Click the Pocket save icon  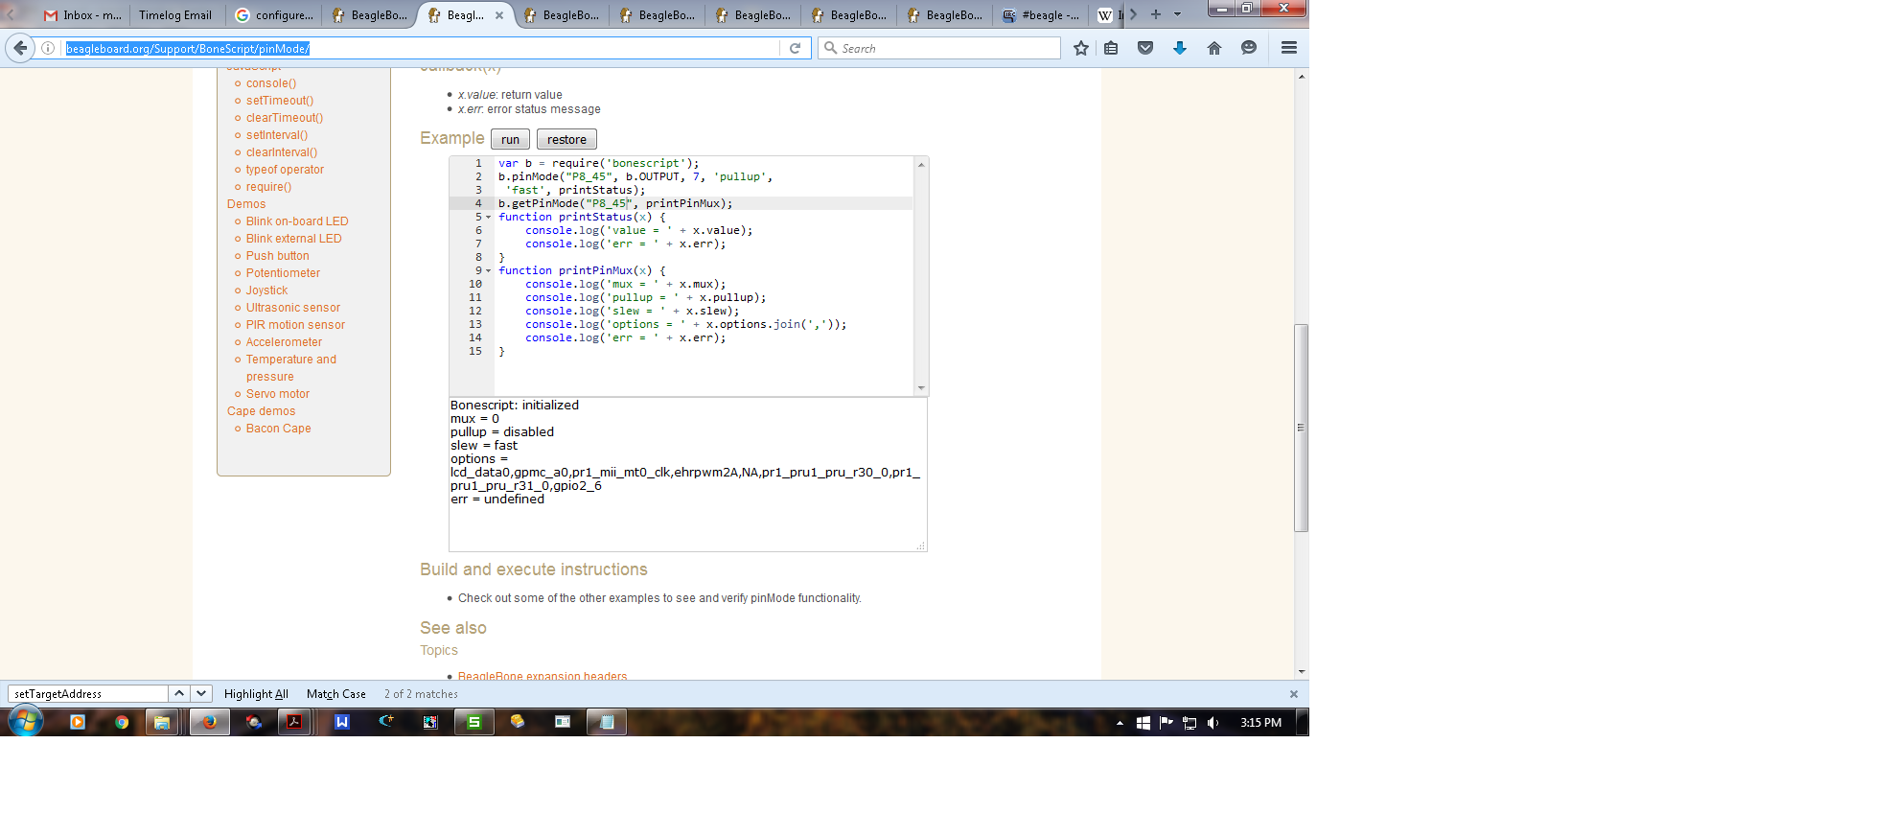point(1145,48)
